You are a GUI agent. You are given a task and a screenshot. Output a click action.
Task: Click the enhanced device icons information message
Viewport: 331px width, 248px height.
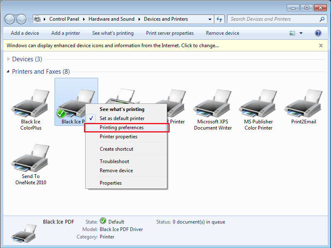tap(113, 46)
